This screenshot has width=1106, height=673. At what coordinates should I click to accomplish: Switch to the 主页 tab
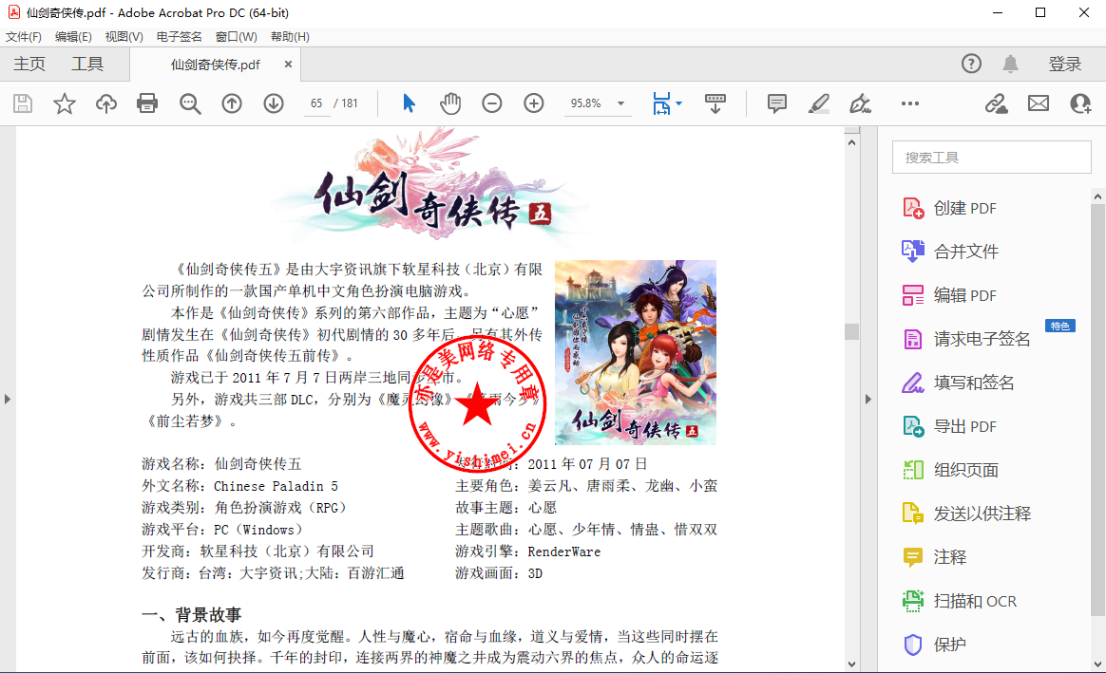click(x=29, y=65)
